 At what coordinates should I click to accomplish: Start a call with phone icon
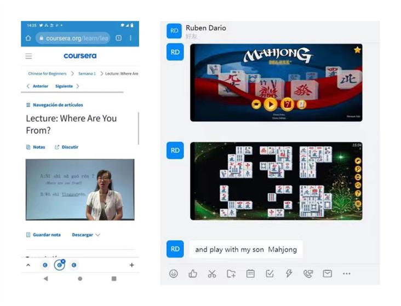tap(308, 274)
